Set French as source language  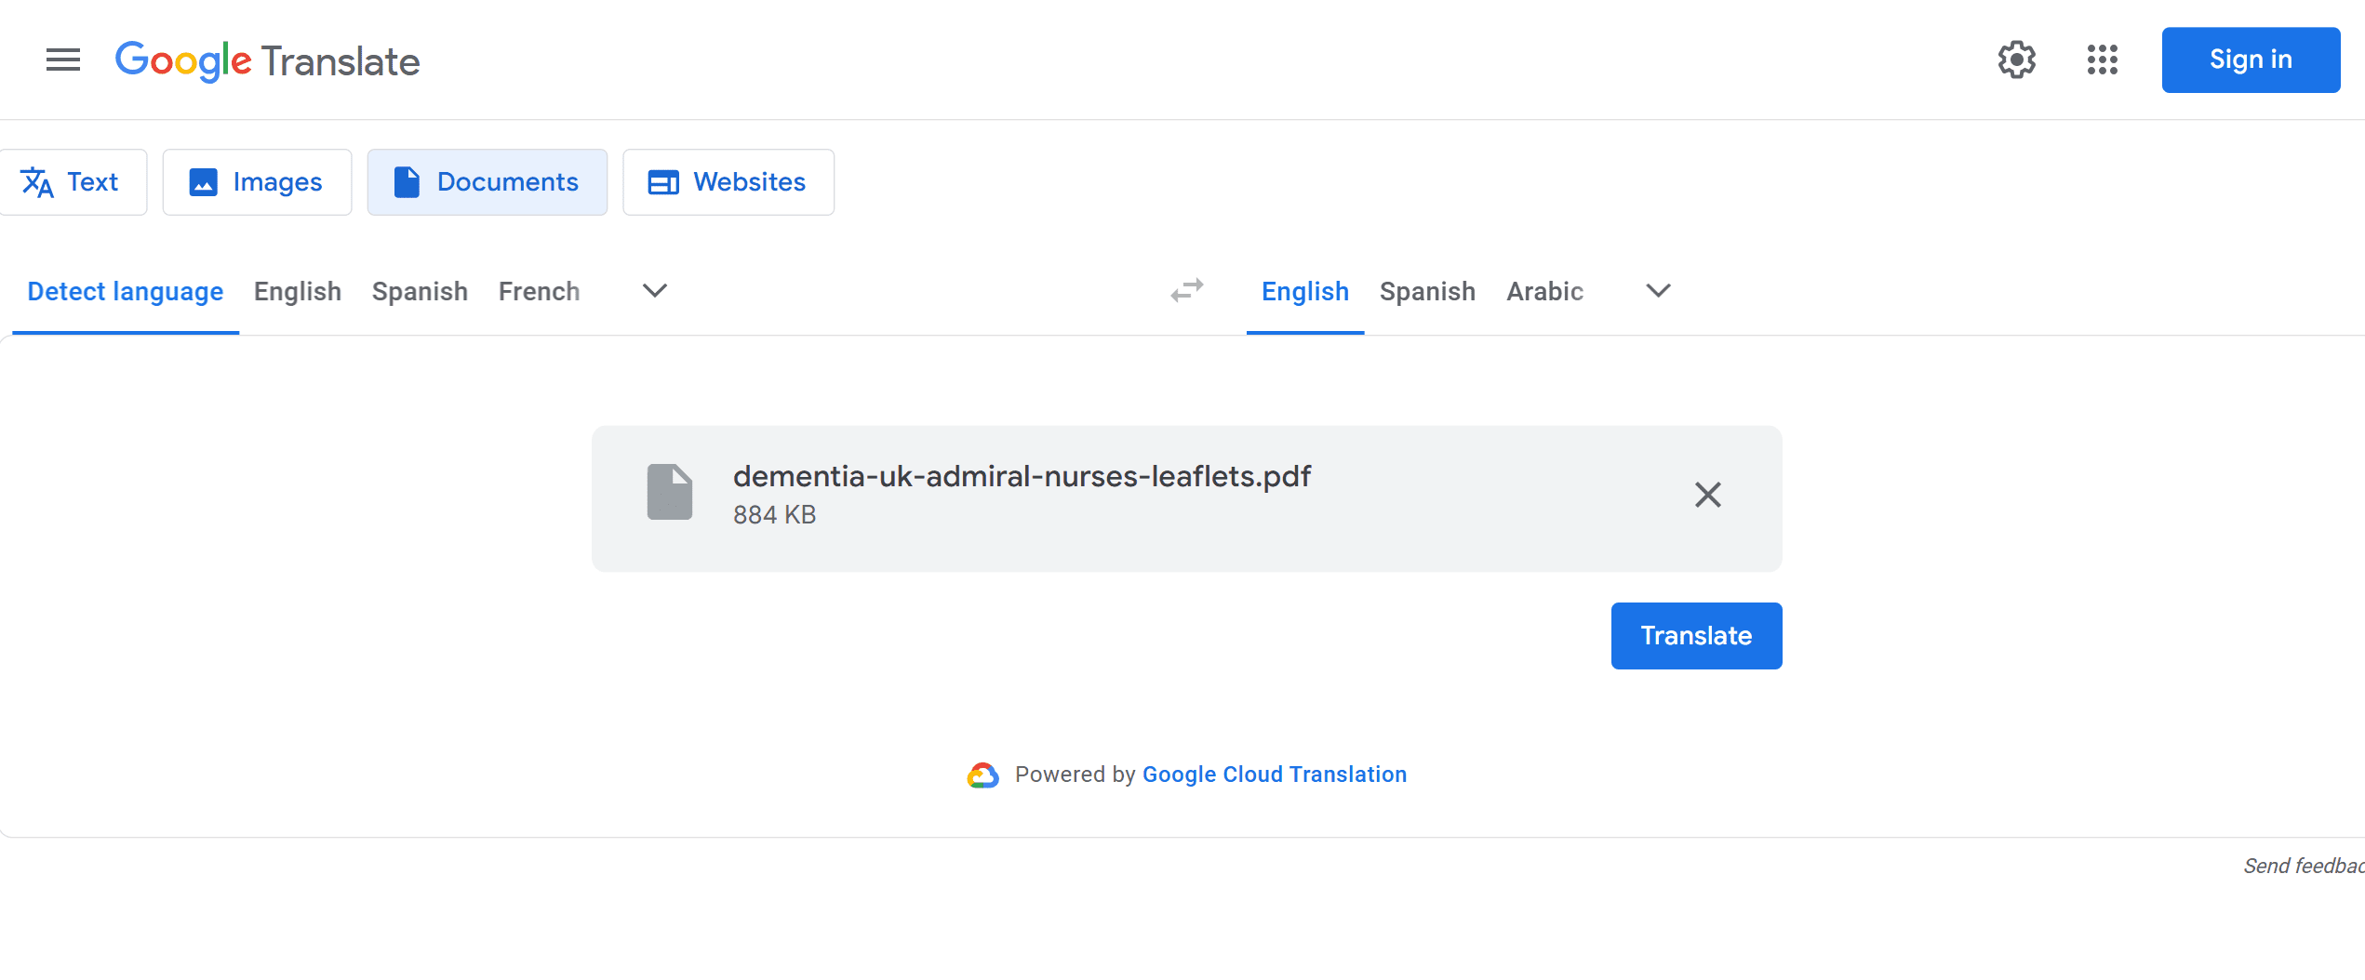539,292
